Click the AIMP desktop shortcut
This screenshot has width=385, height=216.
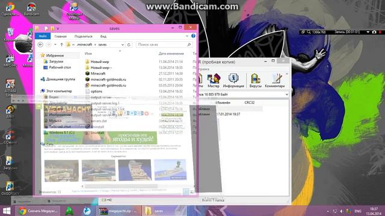coord(10,112)
